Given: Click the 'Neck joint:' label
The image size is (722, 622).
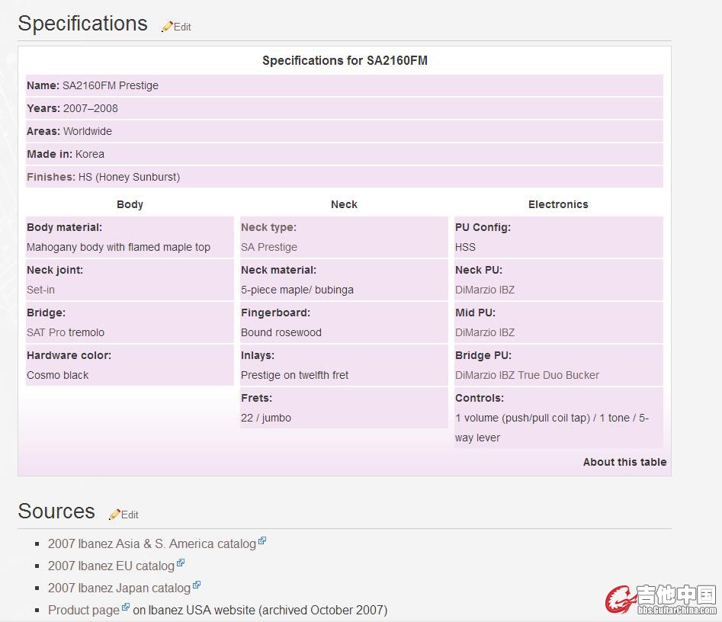Looking at the screenshot, I should (x=55, y=270).
